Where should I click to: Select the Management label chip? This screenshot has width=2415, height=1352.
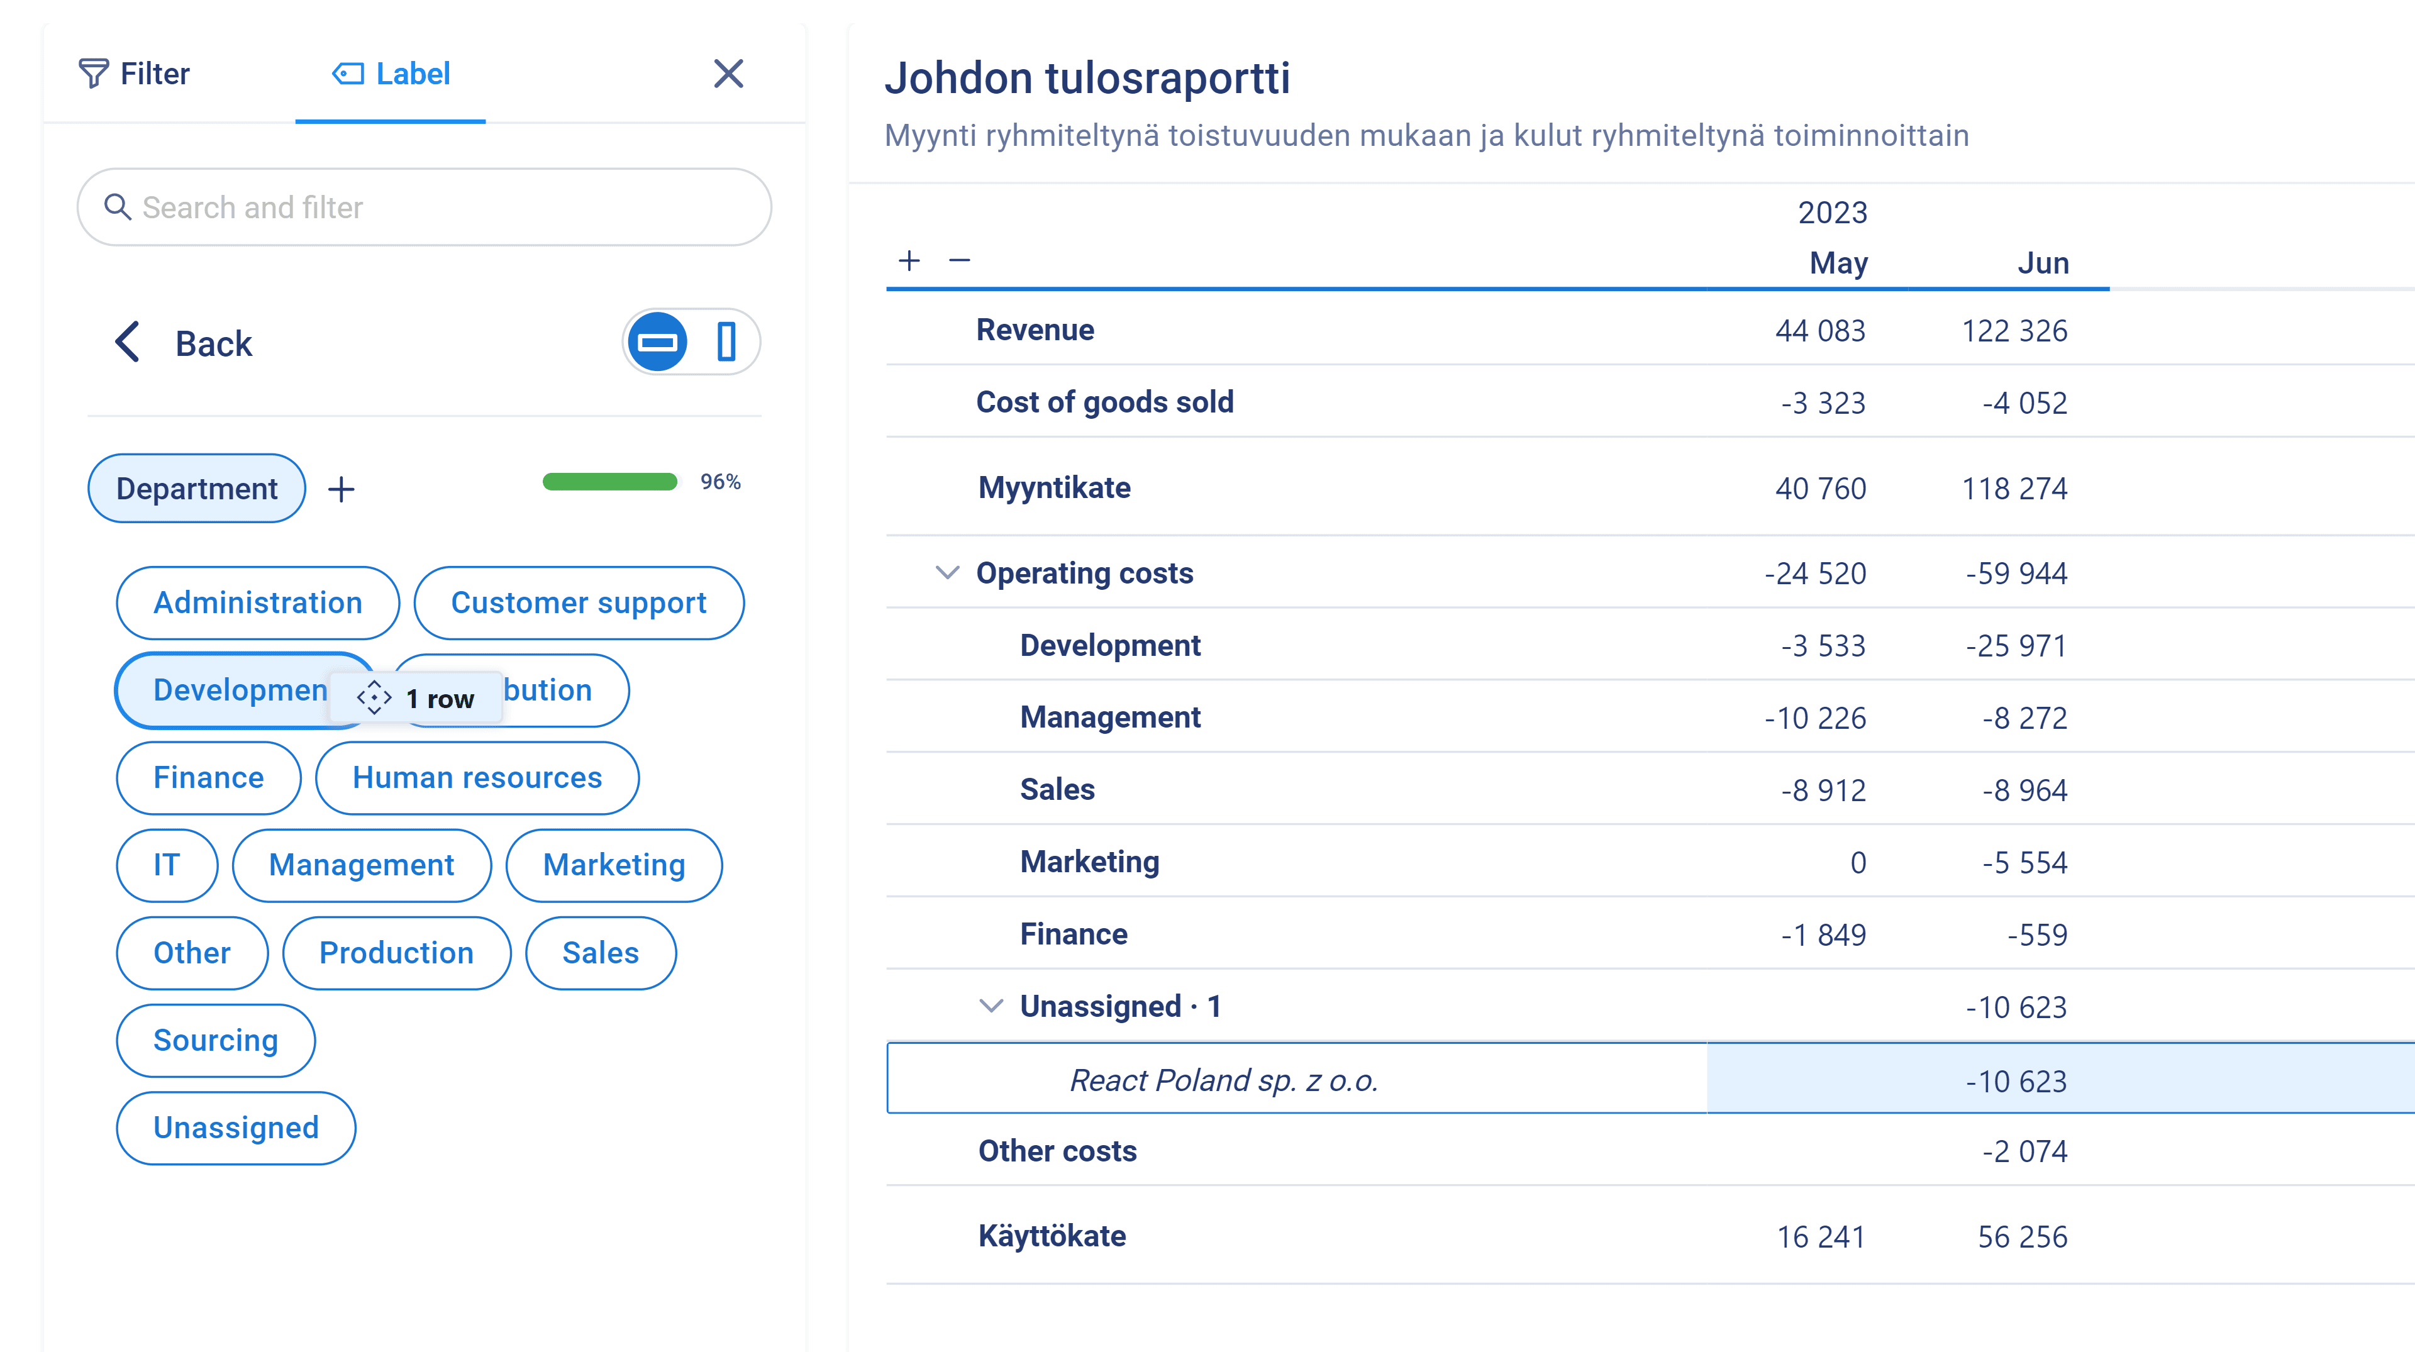362,865
